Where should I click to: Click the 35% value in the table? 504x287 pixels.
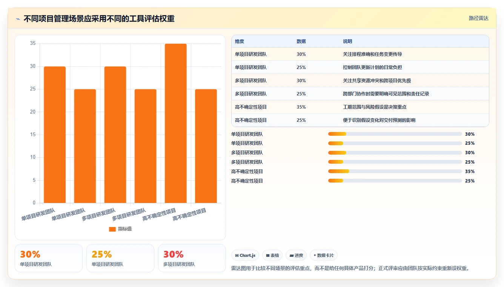[301, 107]
